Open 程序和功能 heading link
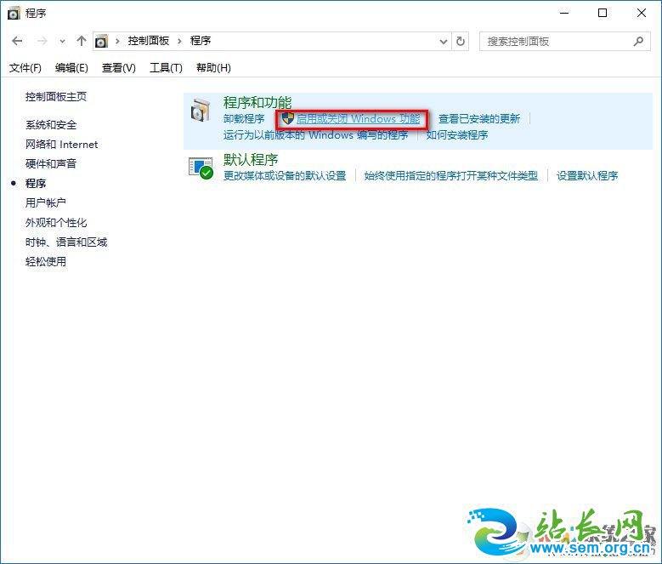The height and width of the screenshot is (564, 662). coord(257,102)
